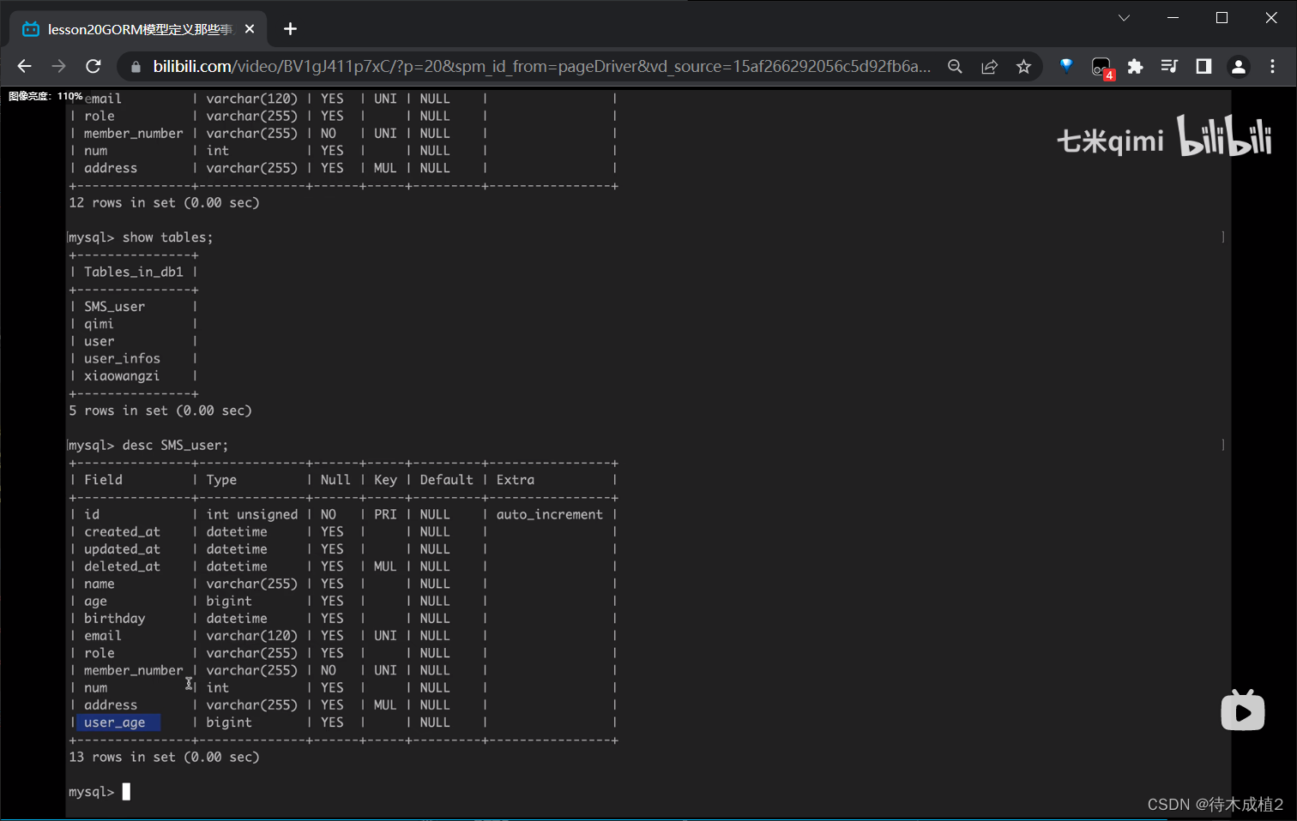View site information lock icon
This screenshot has height=821, width=1297.
[x=135, y=66]
